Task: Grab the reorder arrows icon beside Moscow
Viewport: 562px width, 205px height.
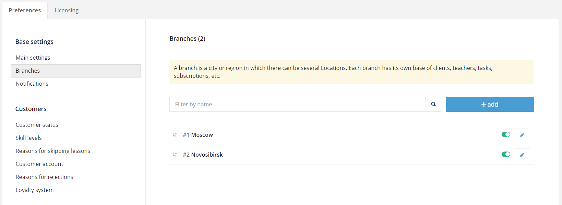Action: click(175, 135)
